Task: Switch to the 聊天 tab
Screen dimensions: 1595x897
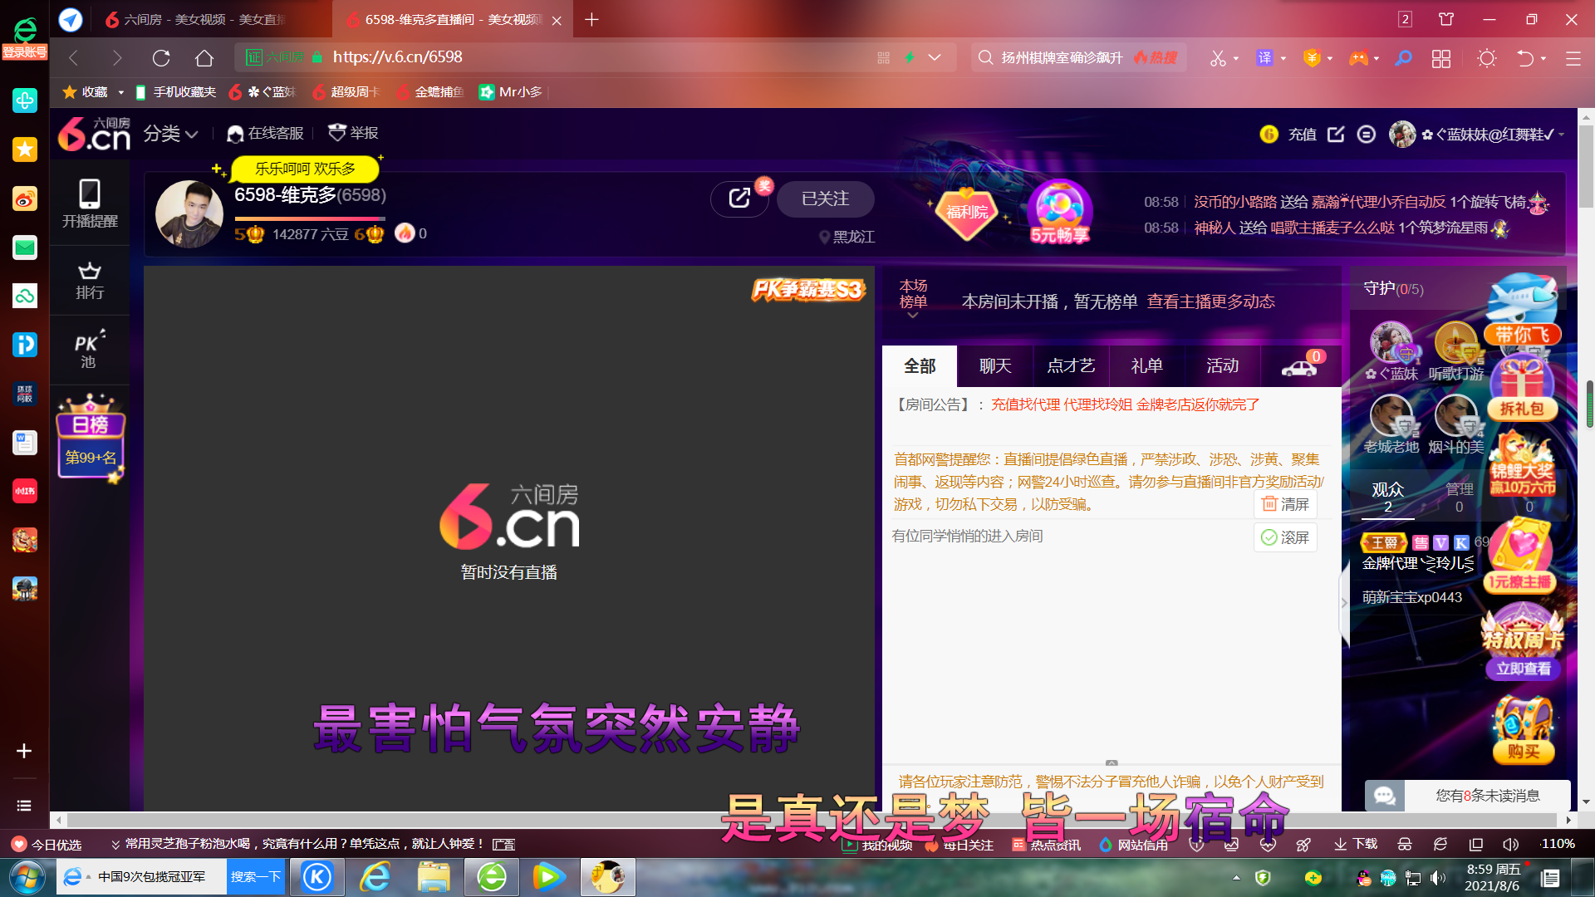Action: pyautogui.click(x=995, y=366)
